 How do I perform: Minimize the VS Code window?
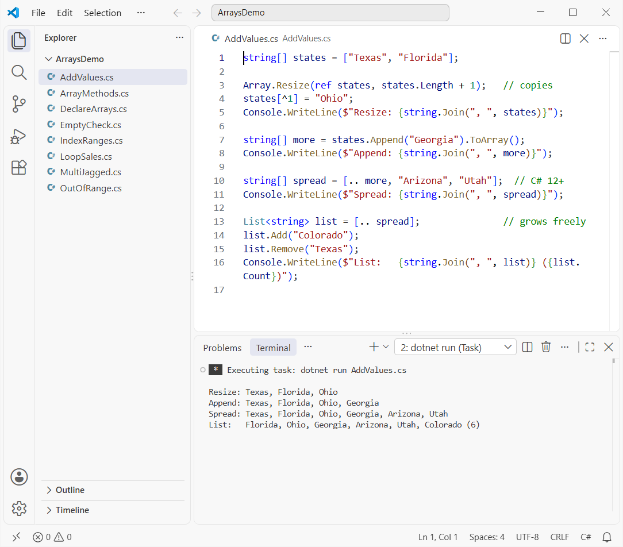(540, 13)
